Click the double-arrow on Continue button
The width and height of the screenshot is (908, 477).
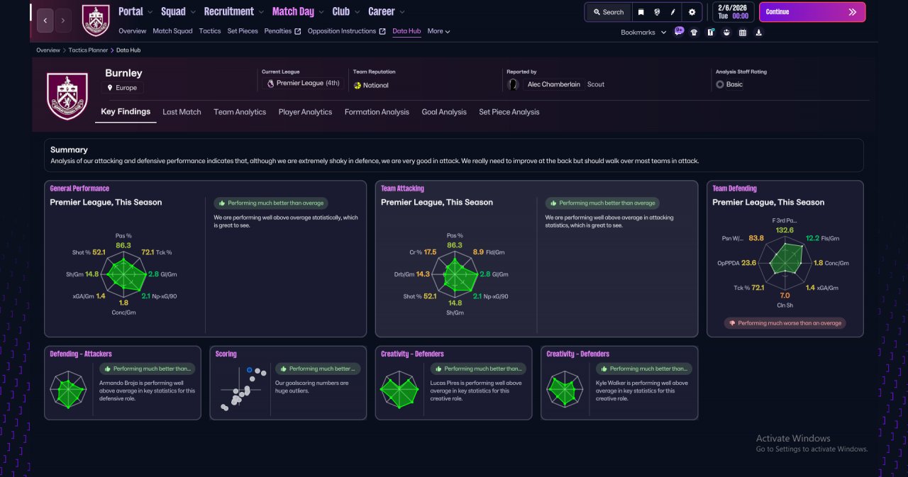coord(852,12)
